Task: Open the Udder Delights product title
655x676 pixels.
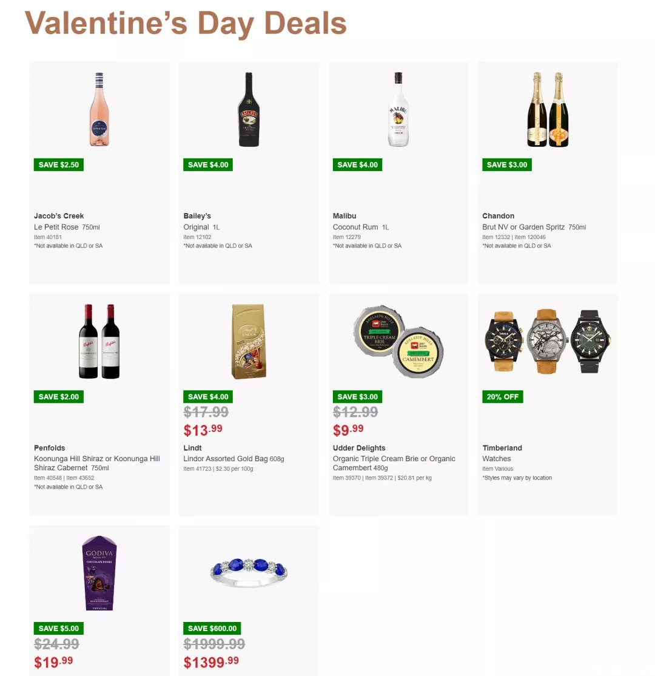Action: point(359,447)
